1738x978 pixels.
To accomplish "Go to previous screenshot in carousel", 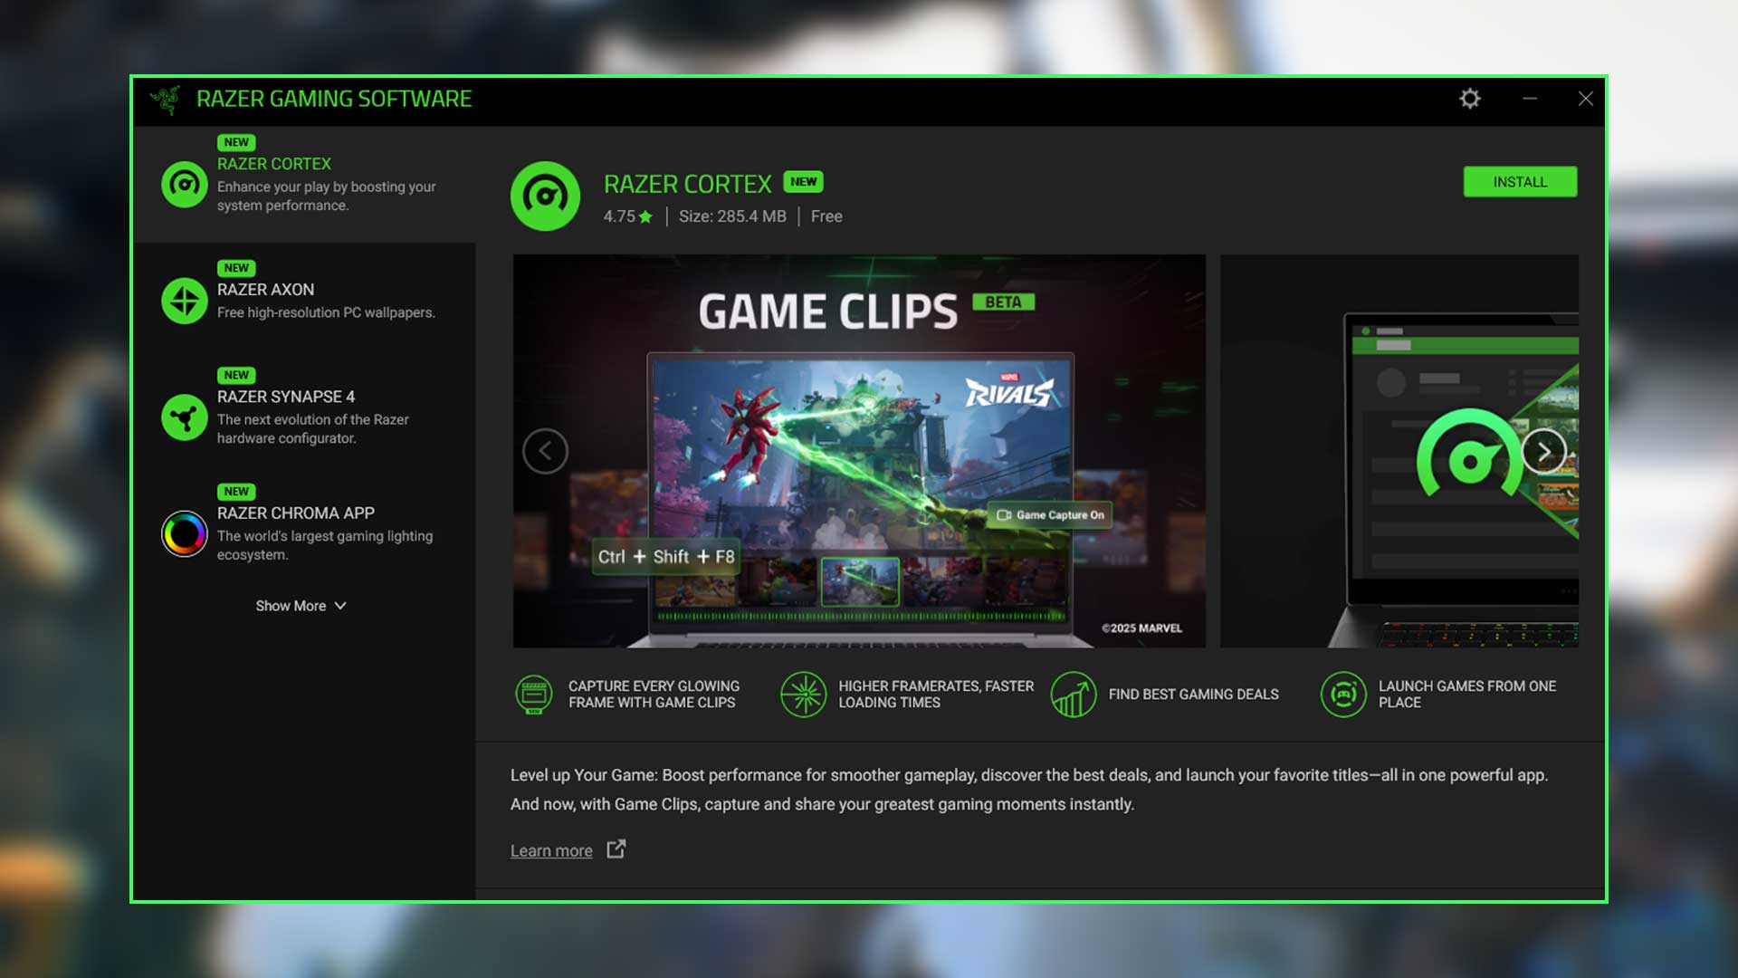I will (x=545, y=451).
